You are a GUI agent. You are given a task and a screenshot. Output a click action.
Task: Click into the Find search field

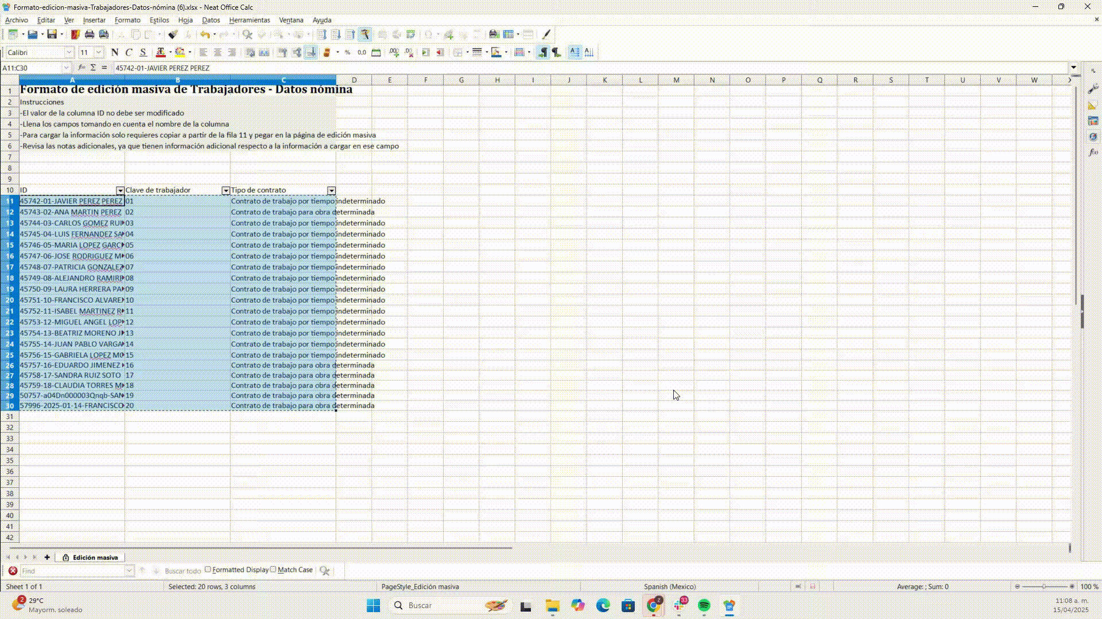click(x=72, y=571)
